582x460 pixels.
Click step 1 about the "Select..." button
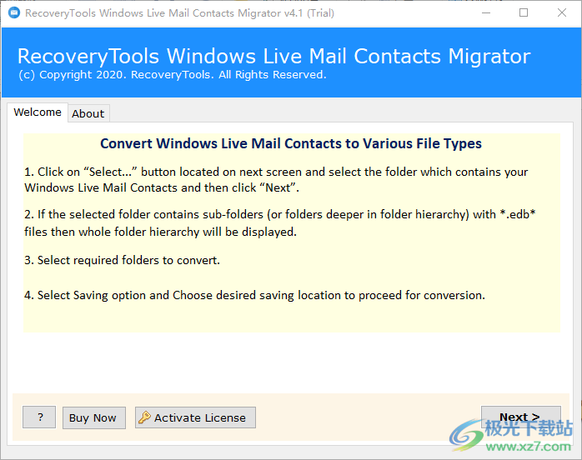pyautogui.click(x=276, y=180)
